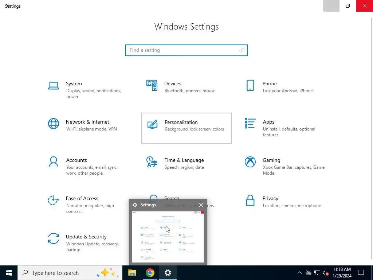Open the network tray icon
The width and height of the screenshot is (373, 280).
[x=317, y=273]
